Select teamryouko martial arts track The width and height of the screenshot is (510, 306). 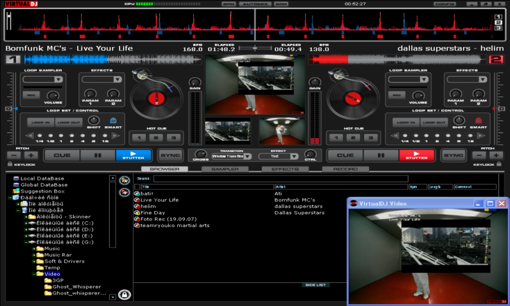[x=175, y=225]
